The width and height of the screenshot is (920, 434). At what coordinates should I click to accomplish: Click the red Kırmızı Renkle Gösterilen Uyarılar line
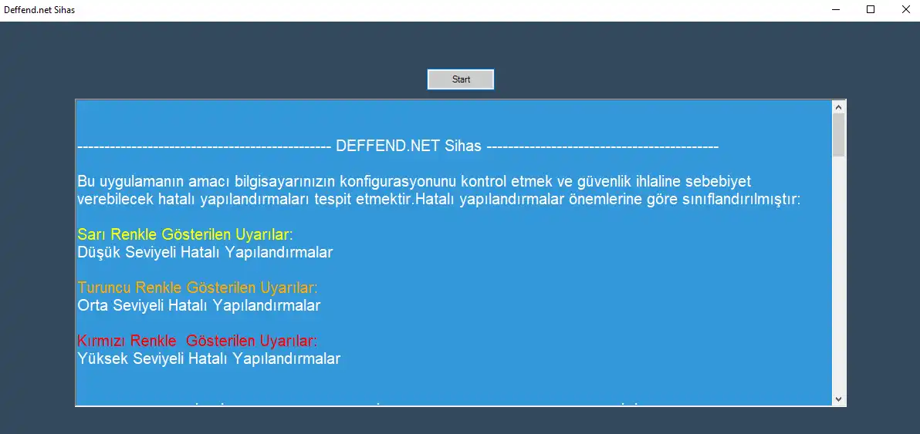coord(197,340)
